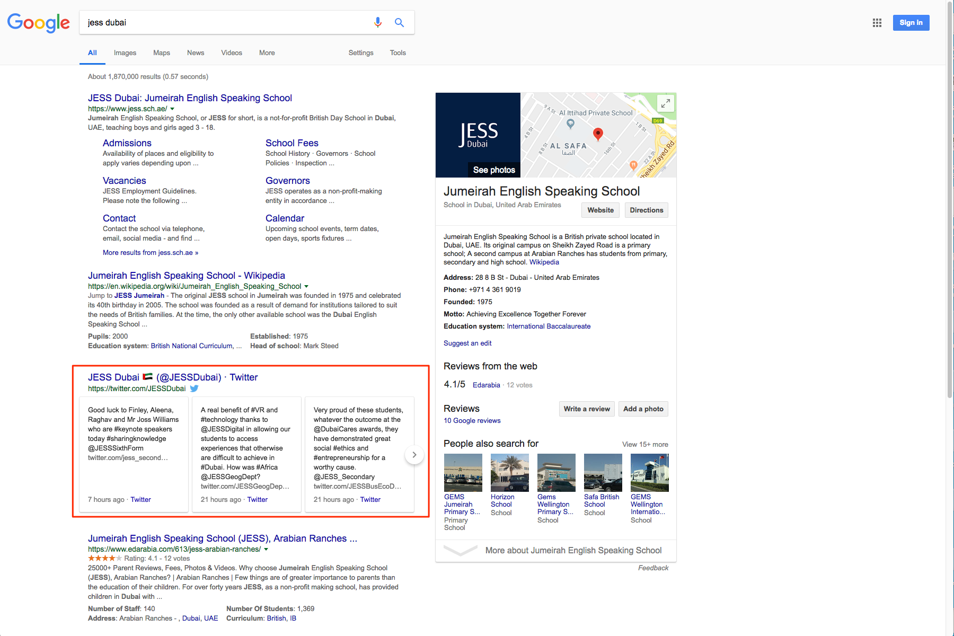Click the International Baccalaureate link
The image size is (954, 636).
point(549,326)
